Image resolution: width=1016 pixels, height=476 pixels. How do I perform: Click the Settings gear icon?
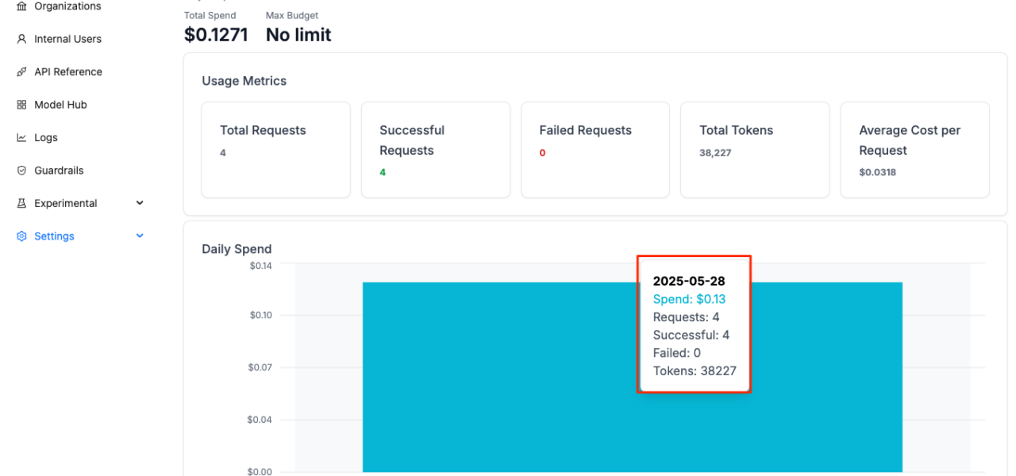[x=21, y=236]
